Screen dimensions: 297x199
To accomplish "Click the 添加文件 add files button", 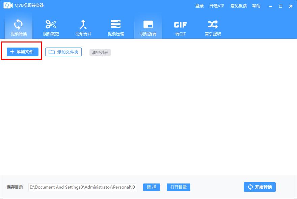I will 21,52.
